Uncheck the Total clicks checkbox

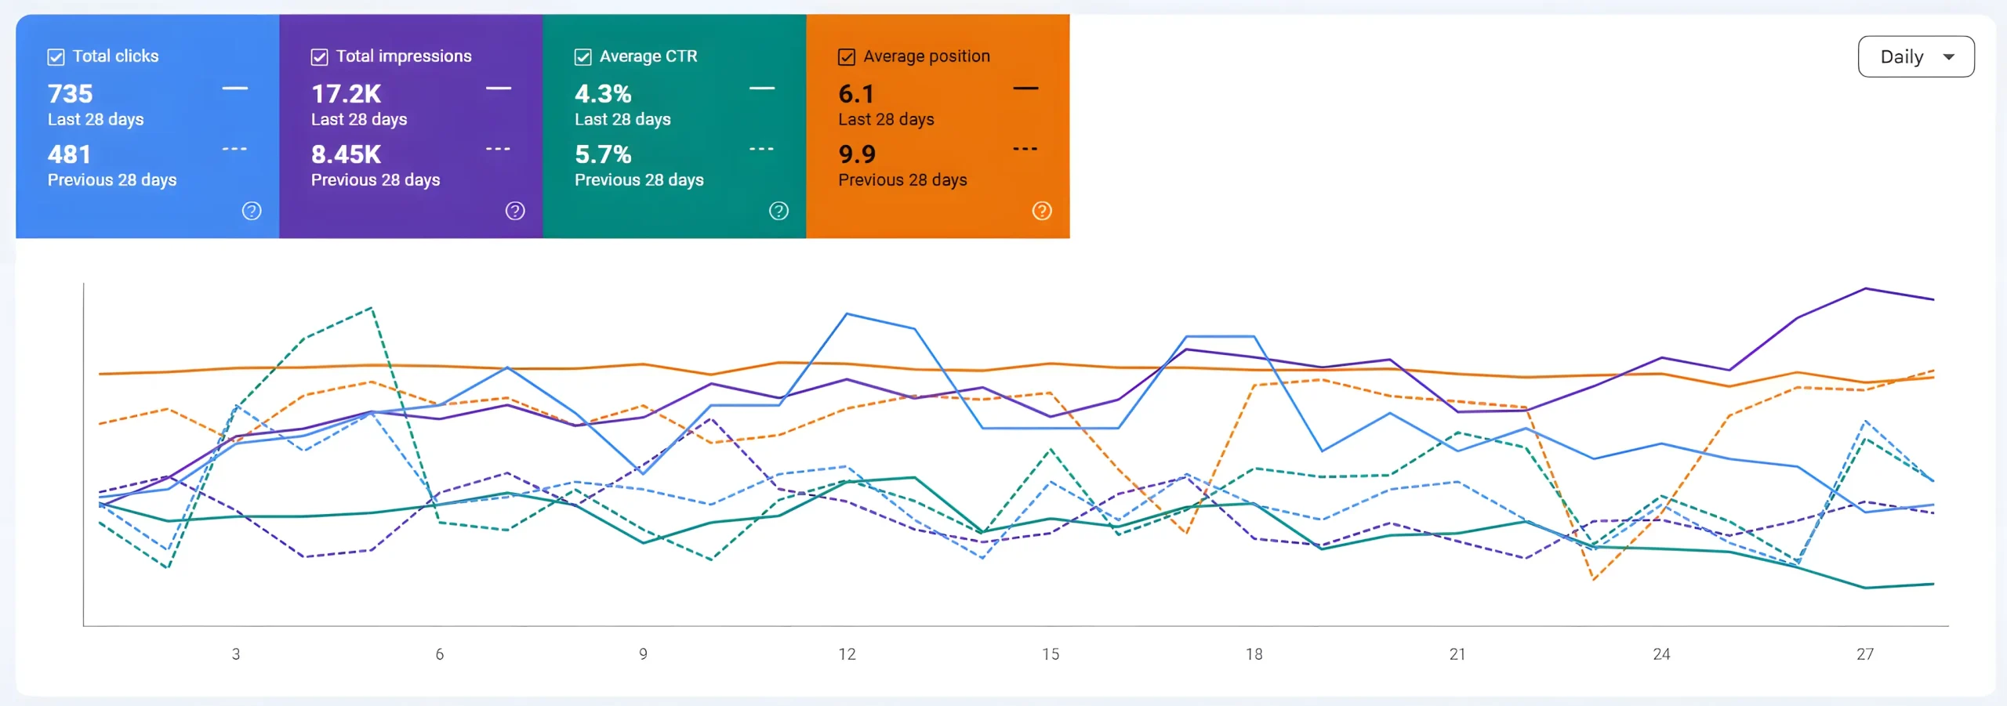point(56,57)
